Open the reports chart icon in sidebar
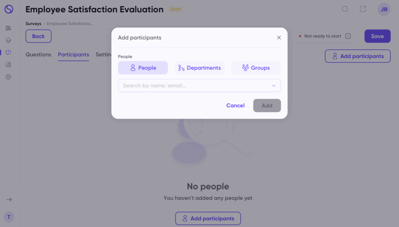The width and height of the screenshot is (399, 227). pos(9,65)
